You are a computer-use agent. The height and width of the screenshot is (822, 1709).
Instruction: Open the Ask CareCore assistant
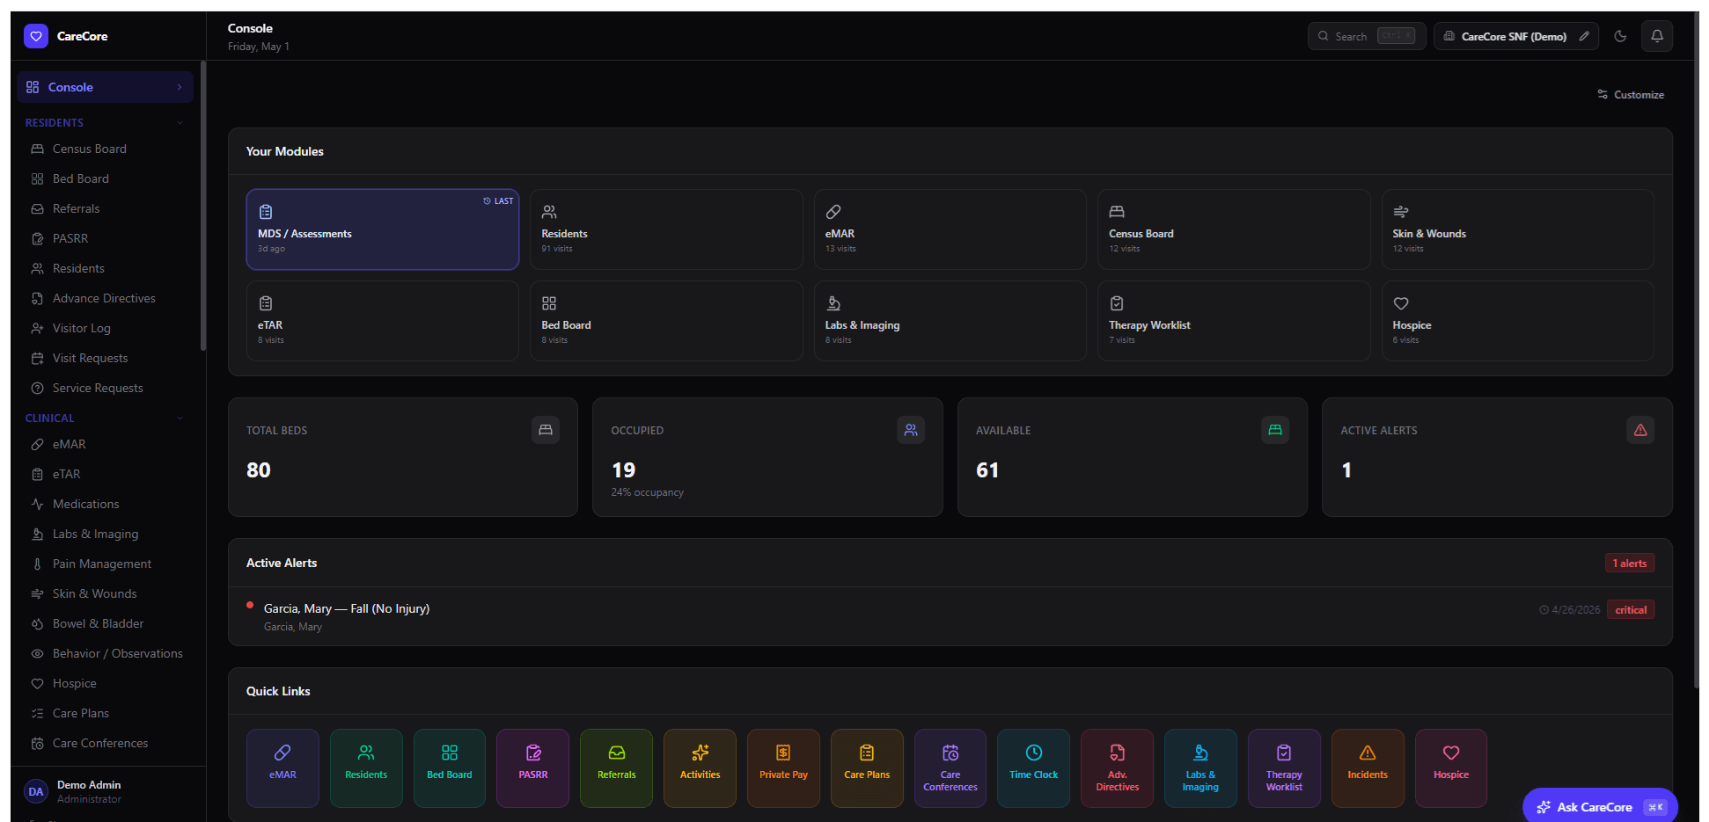click(x=1600, y=806)
